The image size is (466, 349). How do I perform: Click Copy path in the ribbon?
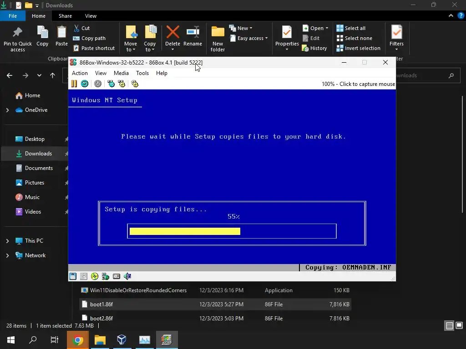89,38
